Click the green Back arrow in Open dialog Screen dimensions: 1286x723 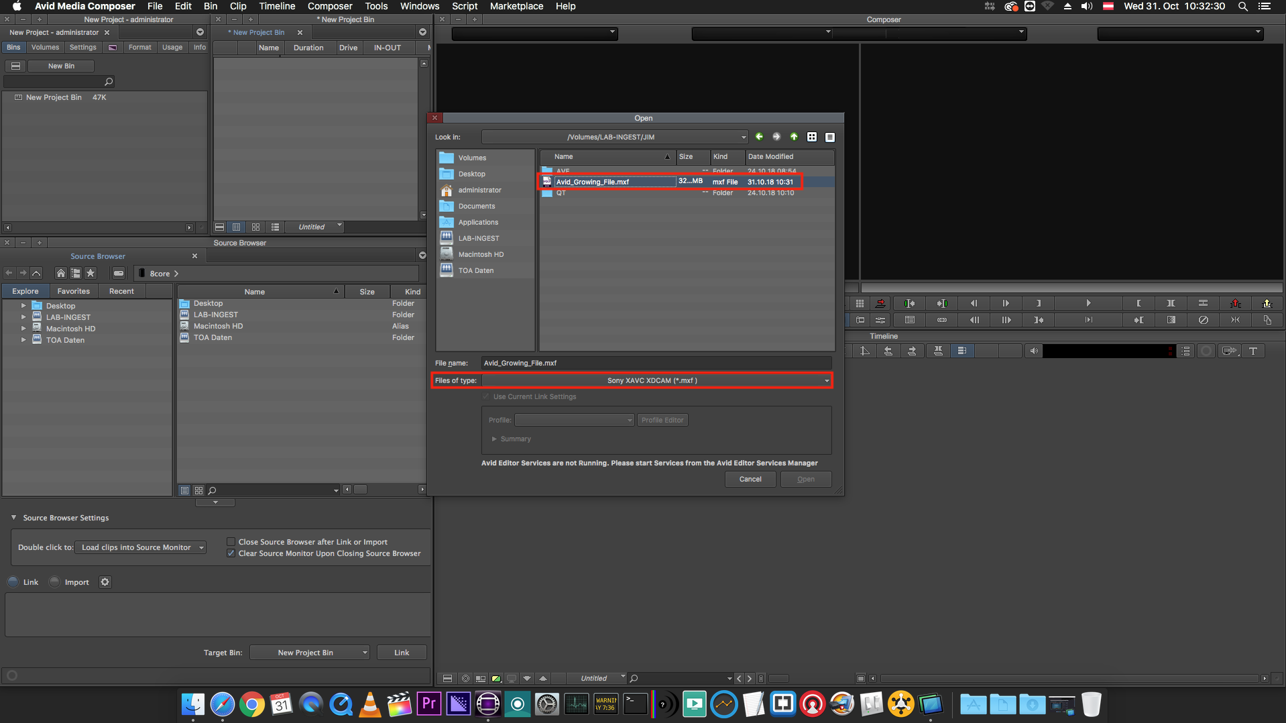pos(759,137)
